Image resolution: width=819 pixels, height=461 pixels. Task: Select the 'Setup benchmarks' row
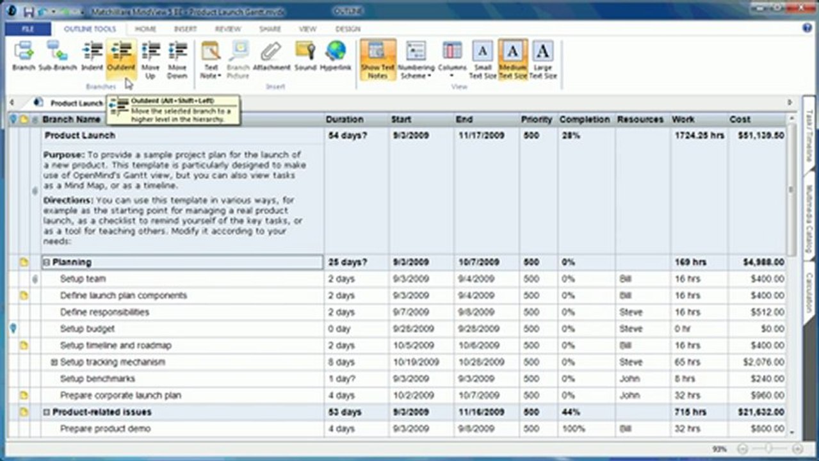[397, 379]
